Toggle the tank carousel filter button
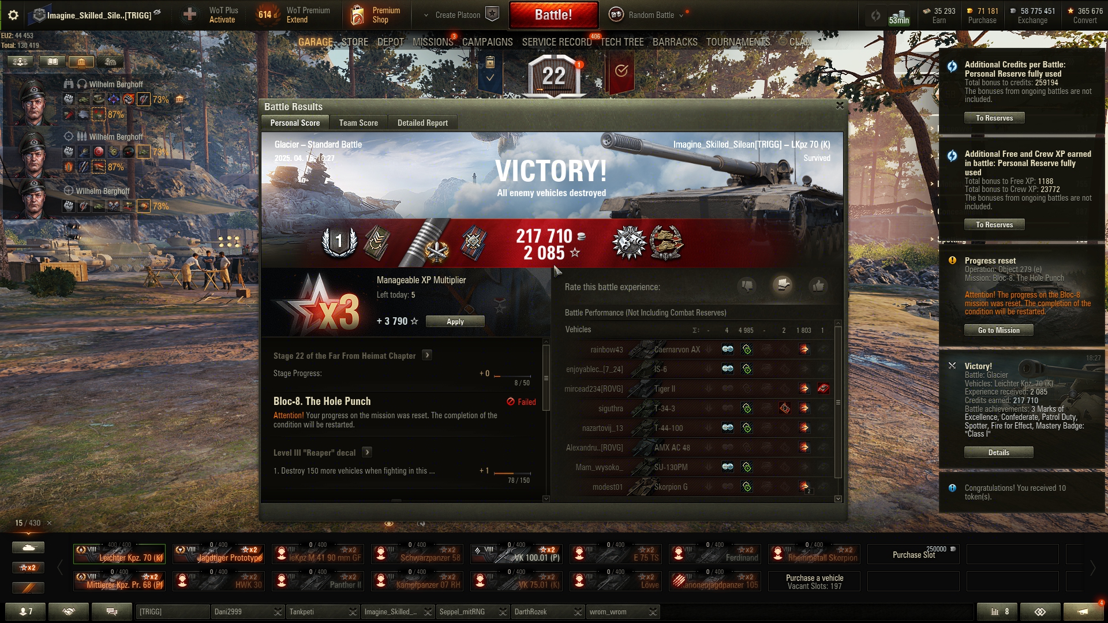This screenshot has height=623, width=1108. (28, 547)
